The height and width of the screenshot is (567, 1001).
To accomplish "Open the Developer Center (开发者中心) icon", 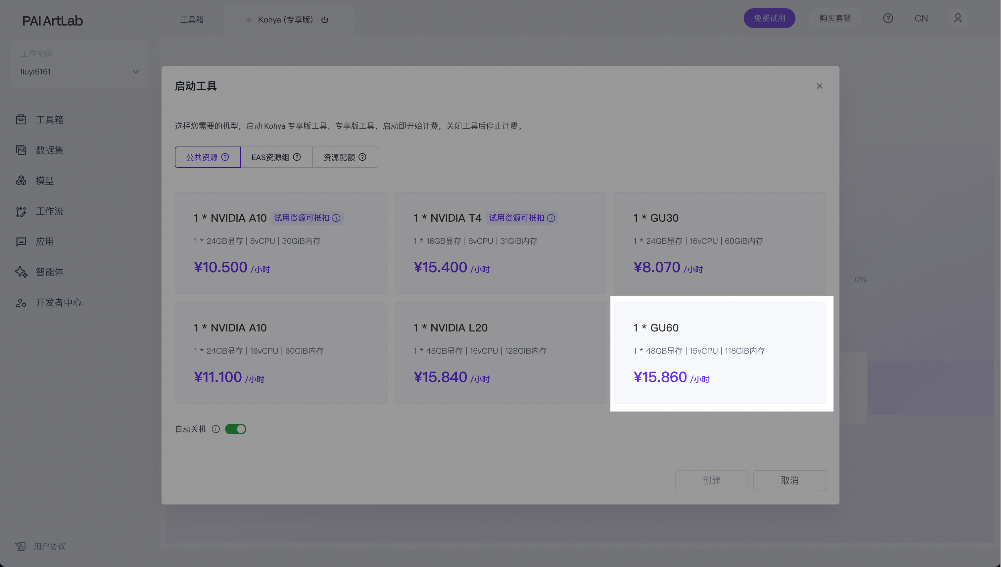I will pos(21,303).
